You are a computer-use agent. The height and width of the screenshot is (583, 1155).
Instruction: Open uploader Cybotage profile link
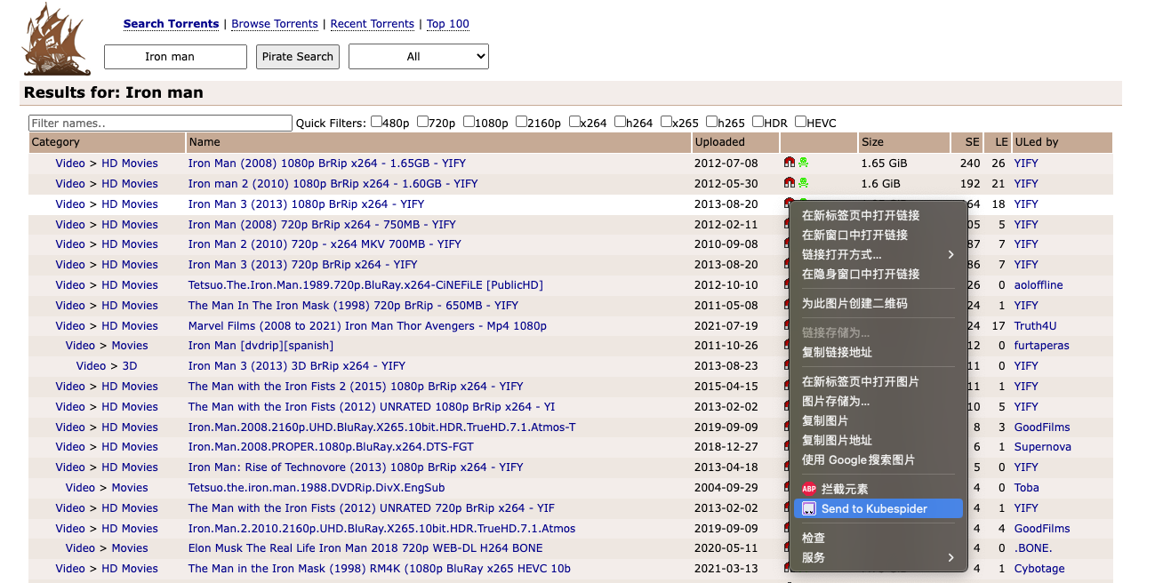point(1039,568)
